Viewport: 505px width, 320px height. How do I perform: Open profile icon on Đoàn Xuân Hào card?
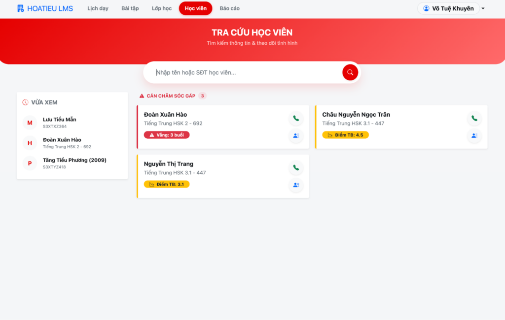pyautogui.click(x=296, y=135)
